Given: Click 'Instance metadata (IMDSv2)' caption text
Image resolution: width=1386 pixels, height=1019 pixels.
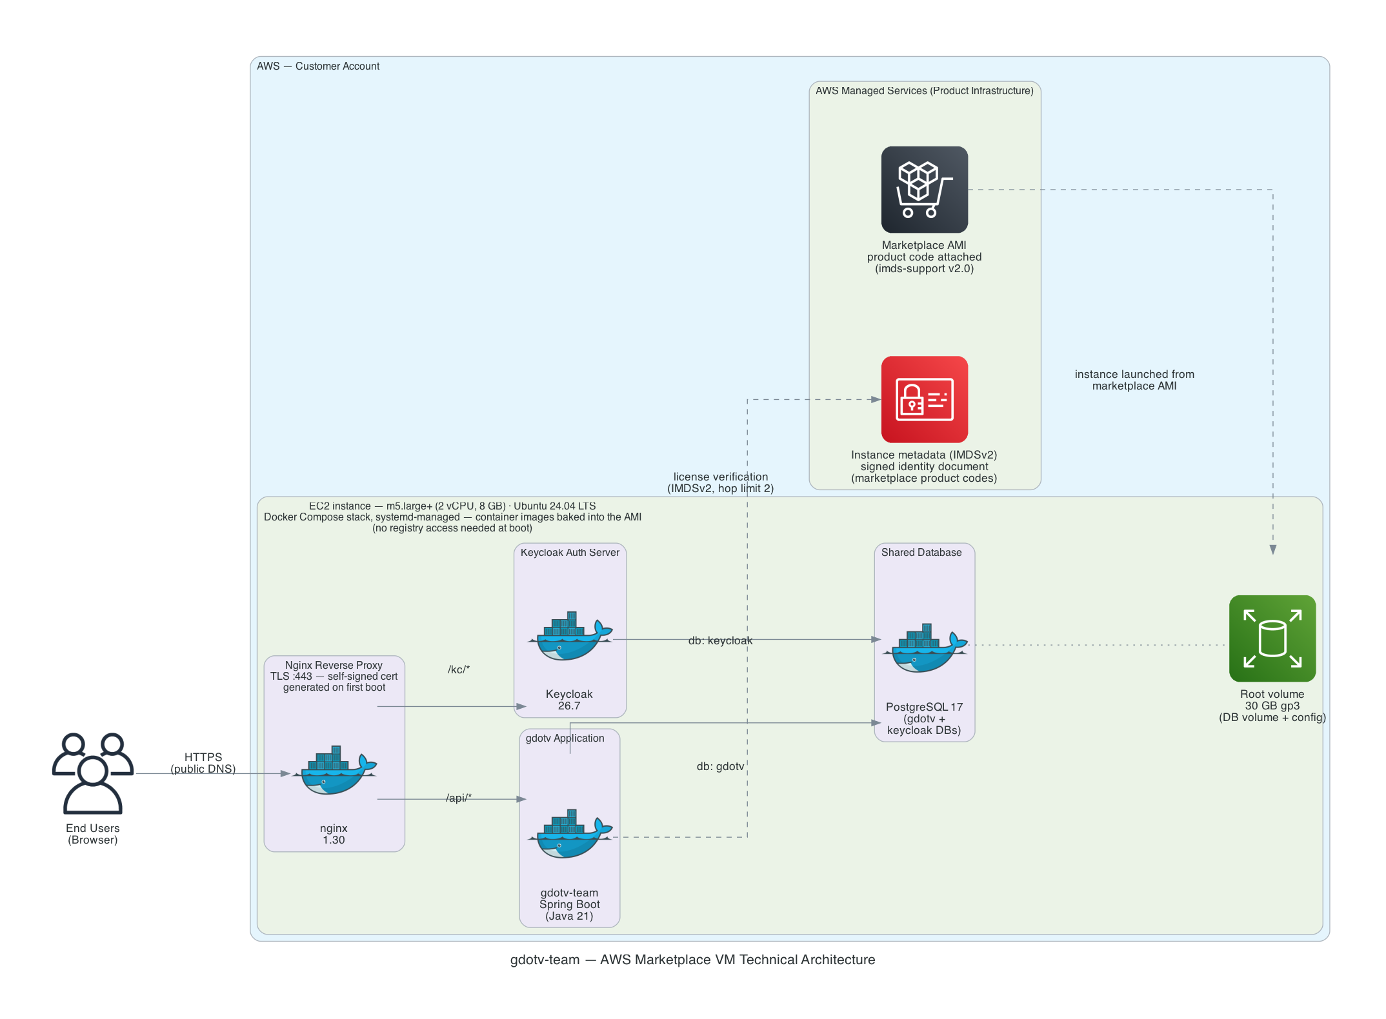Looking at the screenshot, I should [x=924, y=455].
